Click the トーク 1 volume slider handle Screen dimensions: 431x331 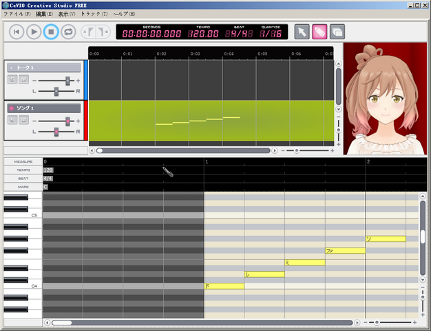(x=67, y=81)
